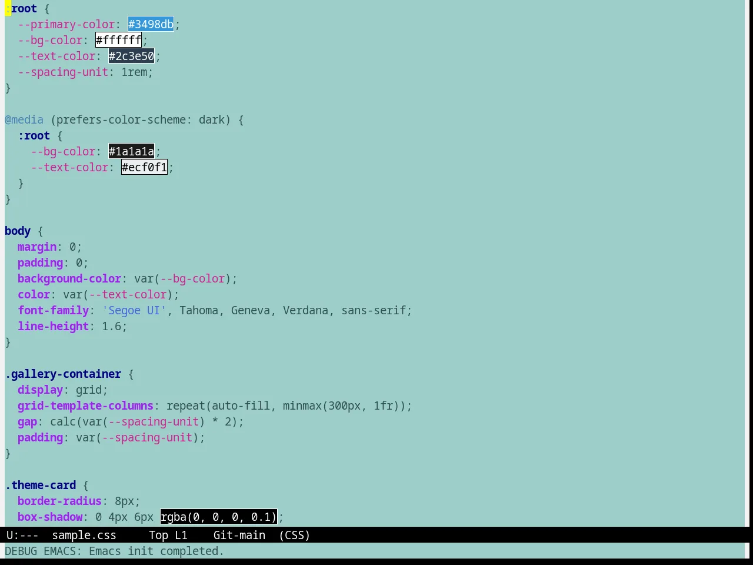Click the '--spacing-unit' declaration name at top
This screenshot has width=753, height=565.
[63, 72]
